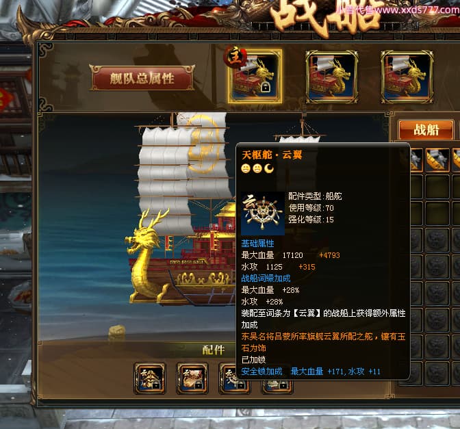Image resolution: width=460 pixels, height=429 pixels.
Task: Switch to the 战船 tab
Action: 426,130
